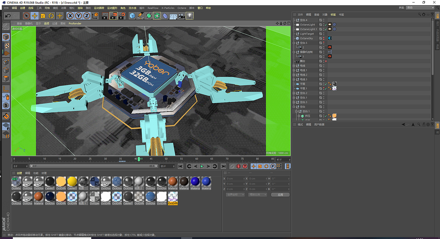Toggle the Y axis lock

(x=78, y=16)
